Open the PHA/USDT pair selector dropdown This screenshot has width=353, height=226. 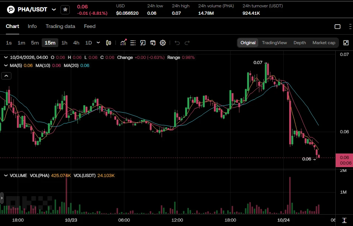(x=54, y=10)
